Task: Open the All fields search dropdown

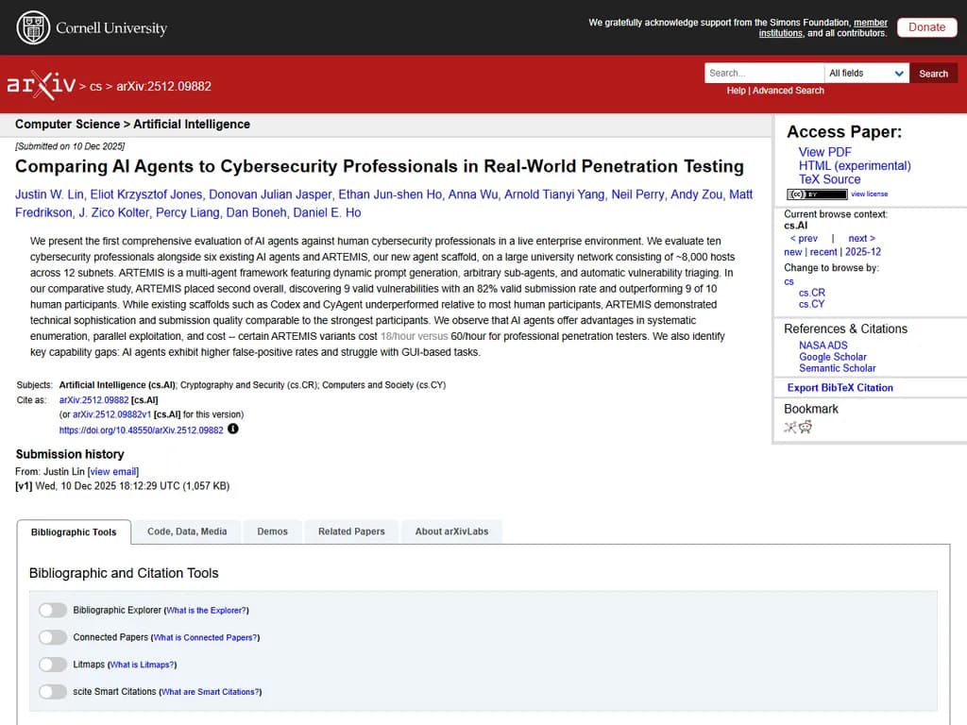Action: pos(866,74)
